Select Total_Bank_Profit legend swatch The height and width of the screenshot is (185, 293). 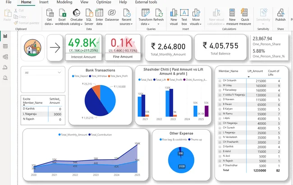point(109,76)
